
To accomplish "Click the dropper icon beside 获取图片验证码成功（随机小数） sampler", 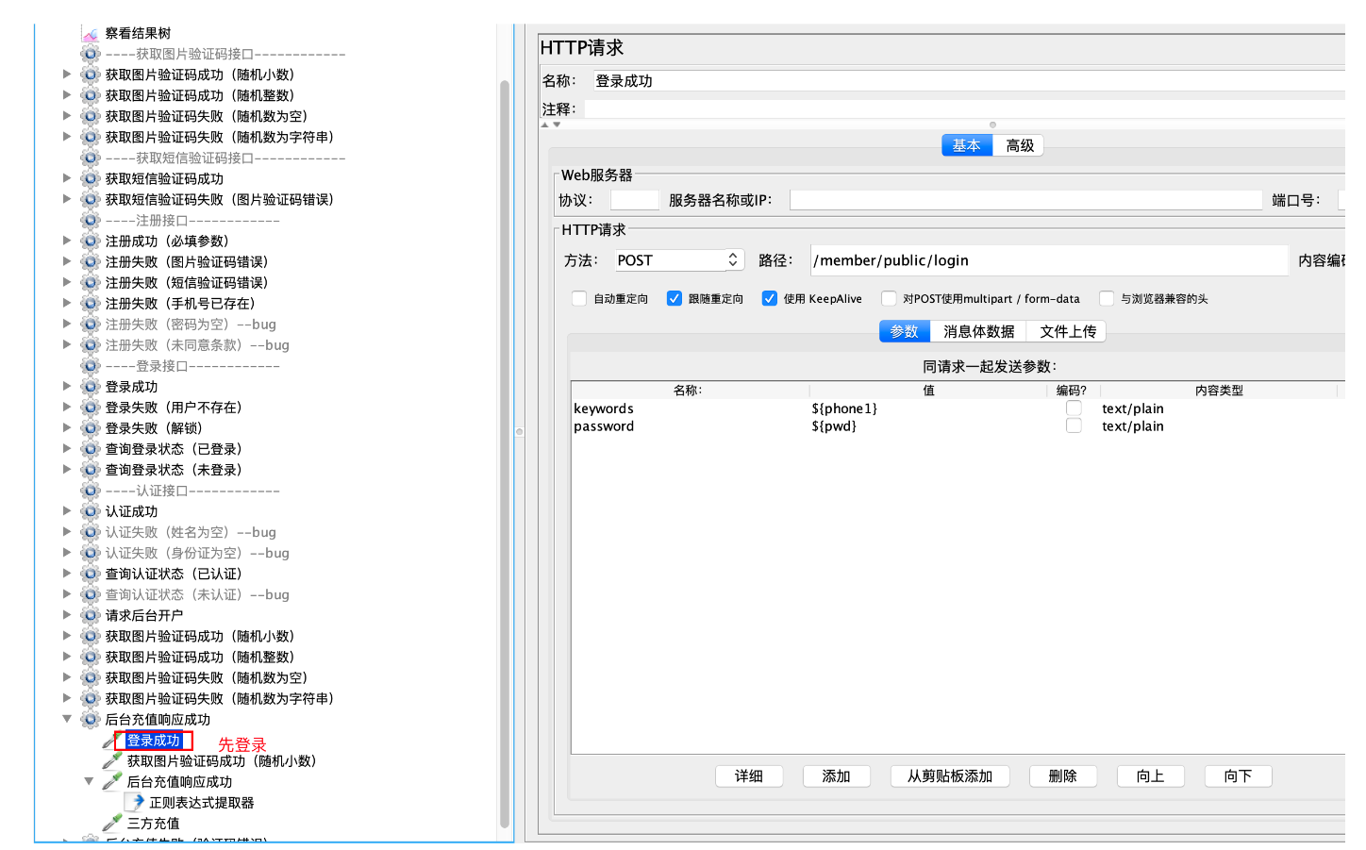I will [112, 760].
